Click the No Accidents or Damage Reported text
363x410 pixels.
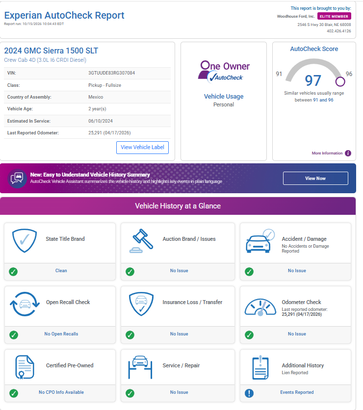(x=305, y=249)
